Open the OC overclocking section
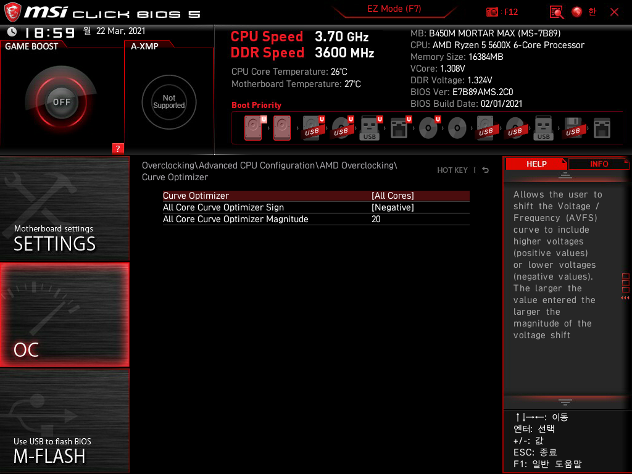Image resolution: width=632 pixels, height=474 pixels. coord(64,315)
